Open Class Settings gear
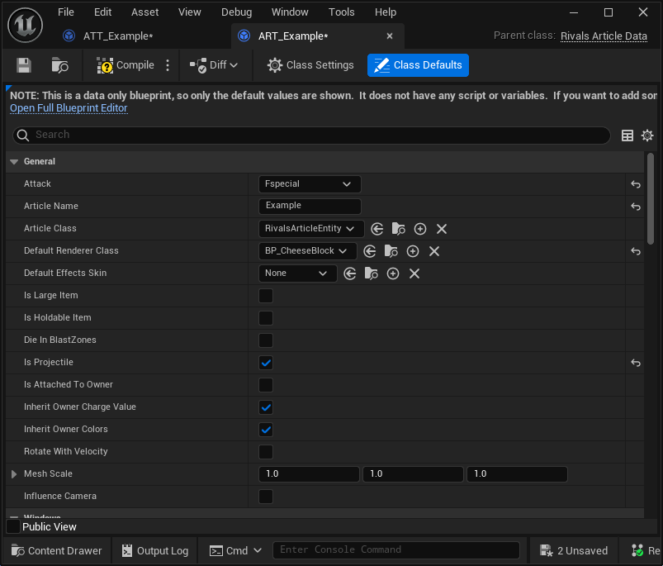The width and height of the screenshot is (663, 566). 310,65
